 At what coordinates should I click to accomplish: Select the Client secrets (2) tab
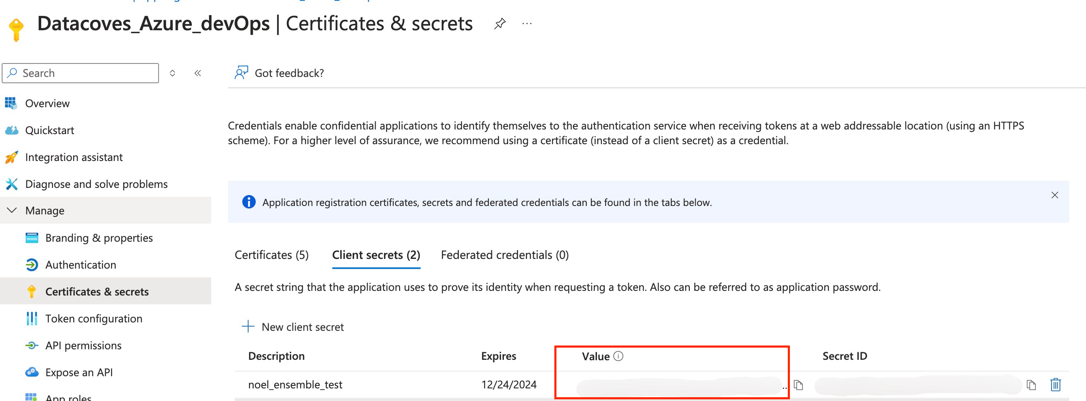376,255
